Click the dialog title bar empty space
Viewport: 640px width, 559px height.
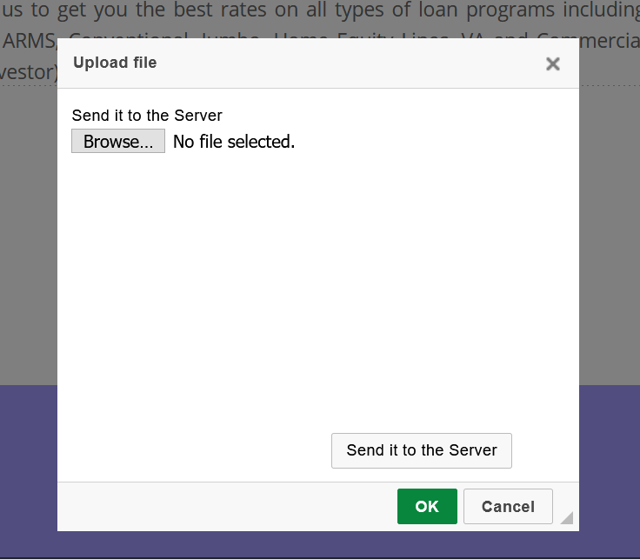coord(348,63)
